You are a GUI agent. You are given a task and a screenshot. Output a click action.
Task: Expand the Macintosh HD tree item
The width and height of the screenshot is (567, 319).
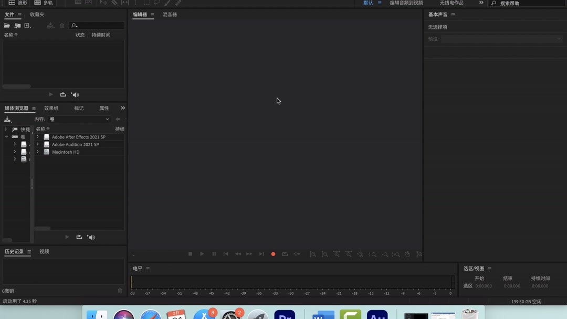(37, 152)
